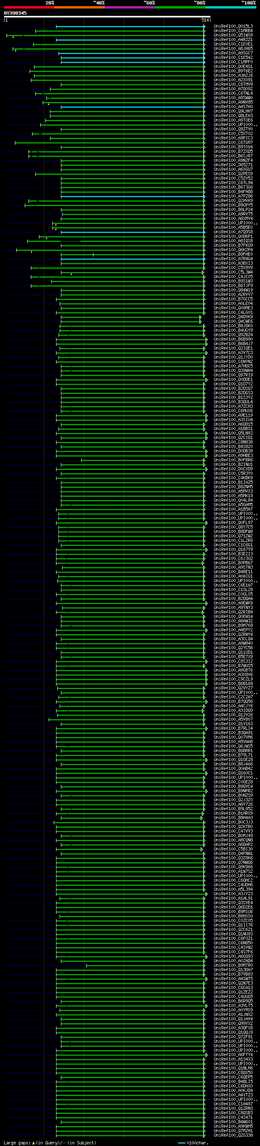Select UniRef100_A3A2J6 from the hit list

[x=233, y=76]
